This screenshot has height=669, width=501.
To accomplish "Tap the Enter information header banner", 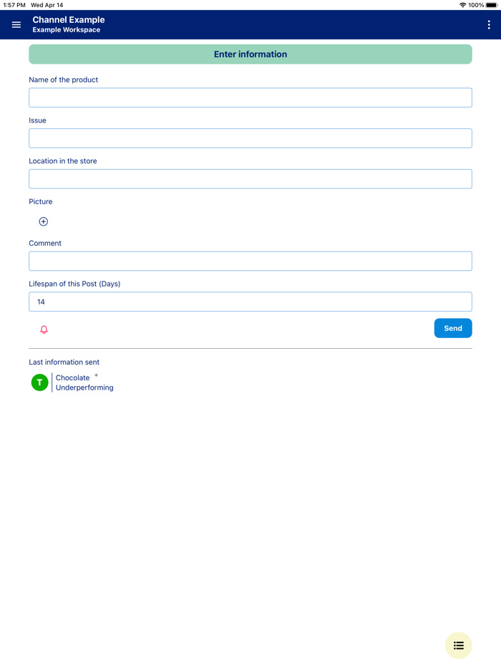I will [250, 54].
